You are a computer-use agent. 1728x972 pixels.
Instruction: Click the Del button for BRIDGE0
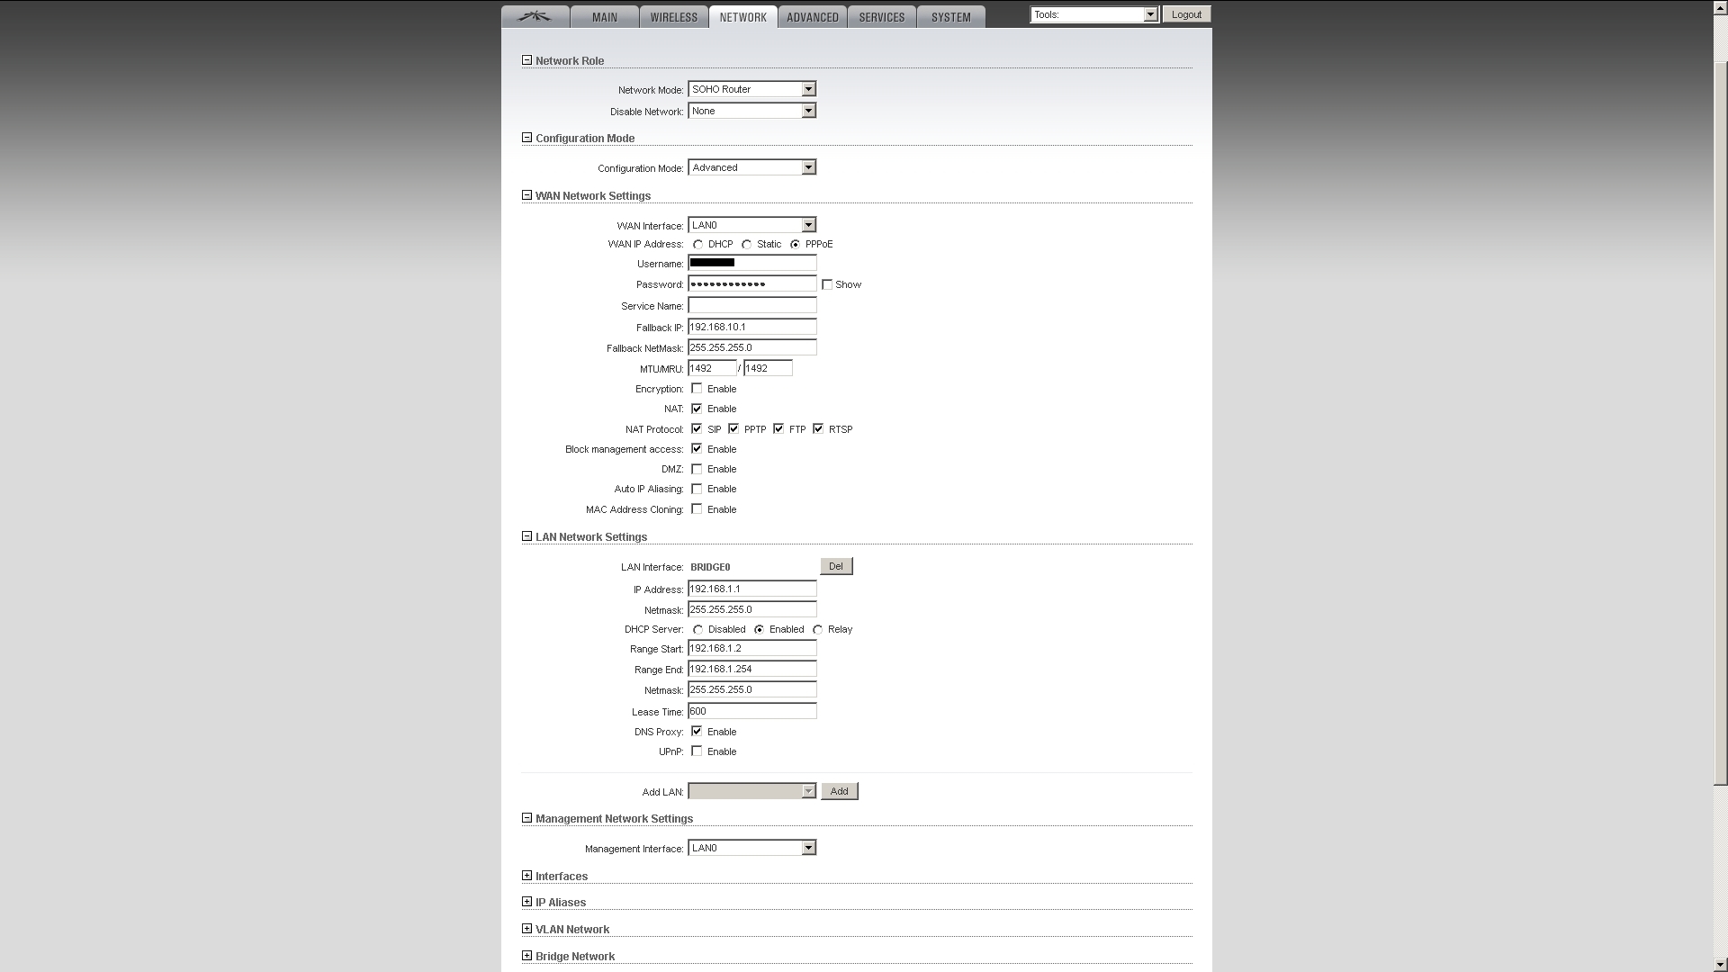coord(836,566)
